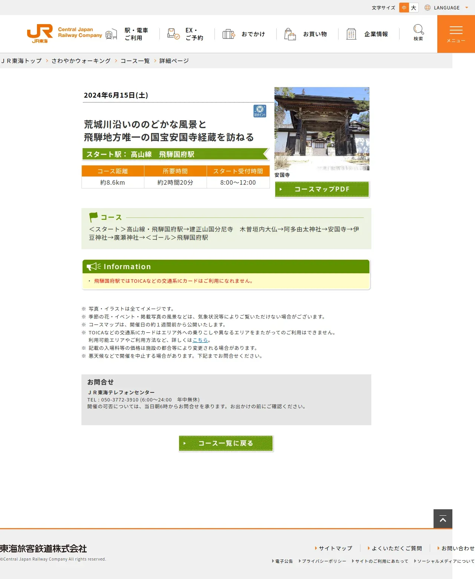Open お買い物 menu
Viewport: 475px width, 579px height.
[x=315, y=34]
